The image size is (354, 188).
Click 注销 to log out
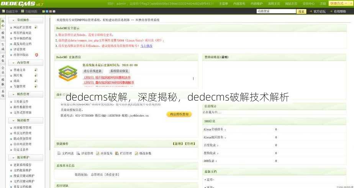click(323, 4)
